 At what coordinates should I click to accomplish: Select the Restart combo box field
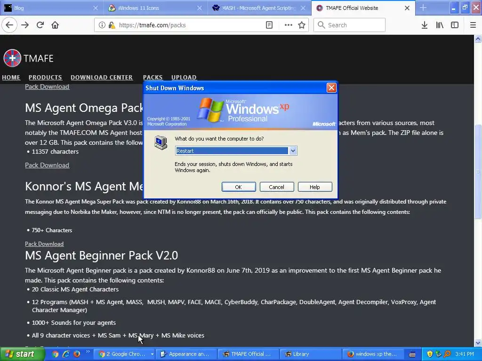tap(236, 151)
